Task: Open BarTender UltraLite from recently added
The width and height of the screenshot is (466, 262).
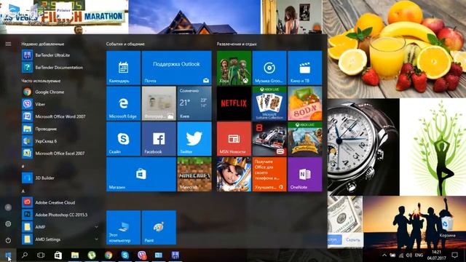Action: (x=60, y=55)
